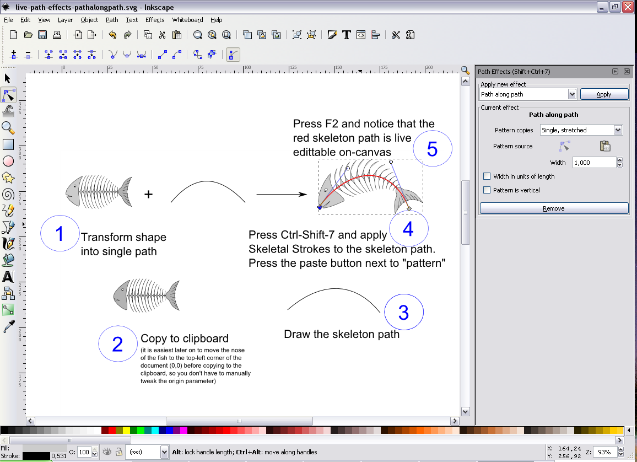637x462 pixels.
Task: Click the Remove effect button
Action: 554,208
